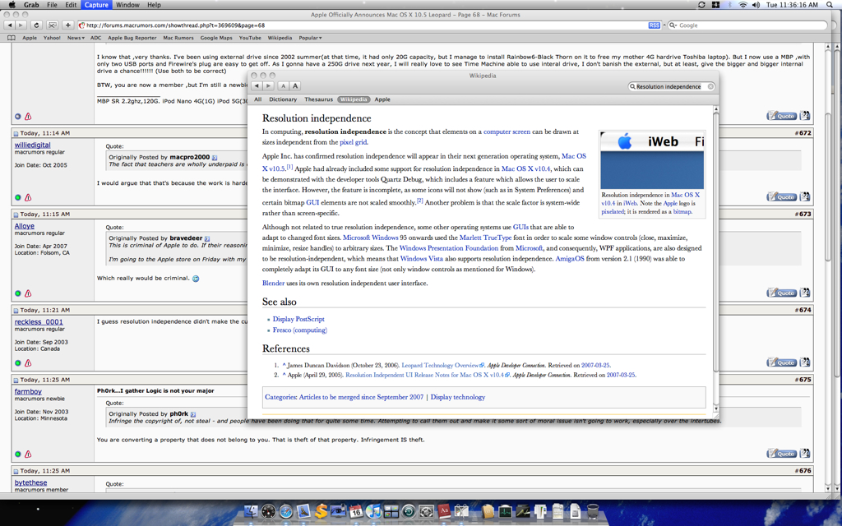Select the Apple source tab
Viewport: 842px width, 526px height.
382,99
